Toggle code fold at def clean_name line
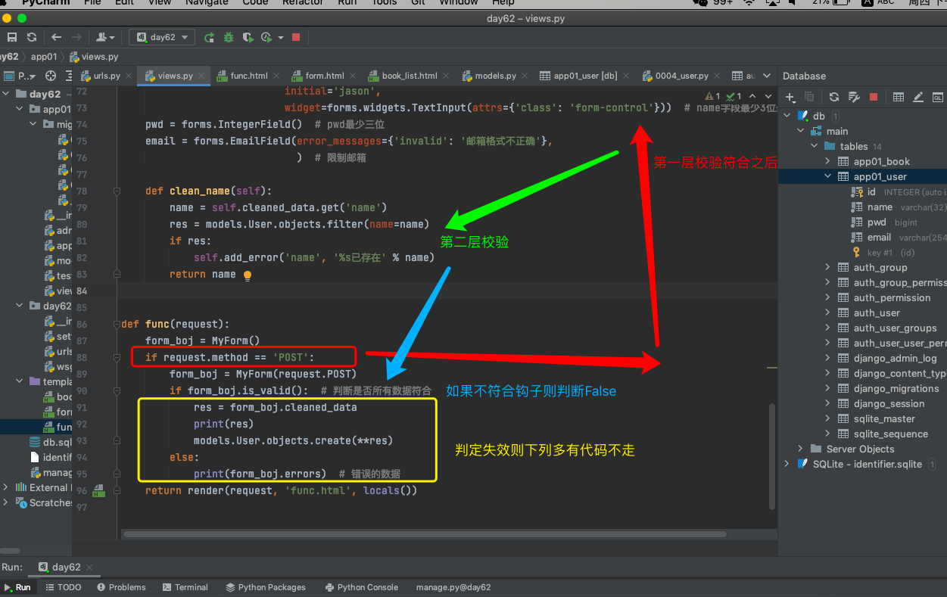This screenshot has width=947, height=597. (117, 191)
